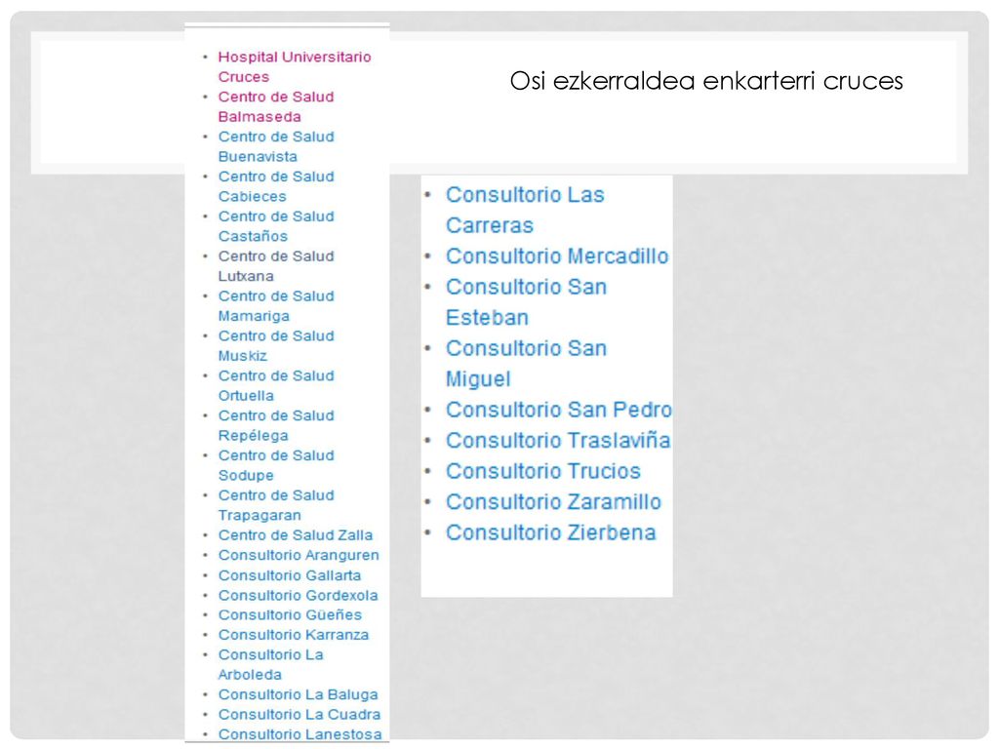Open Centro de Salud Ortuella

(276, 385)
